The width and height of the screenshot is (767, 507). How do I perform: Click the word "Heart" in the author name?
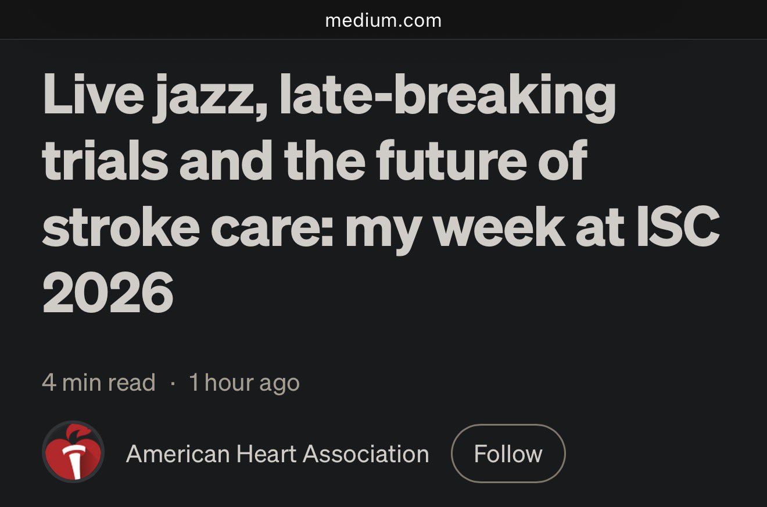coord(266,454)
